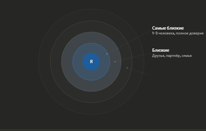Click the dark third ring outside the gray circle

point(91,26)
